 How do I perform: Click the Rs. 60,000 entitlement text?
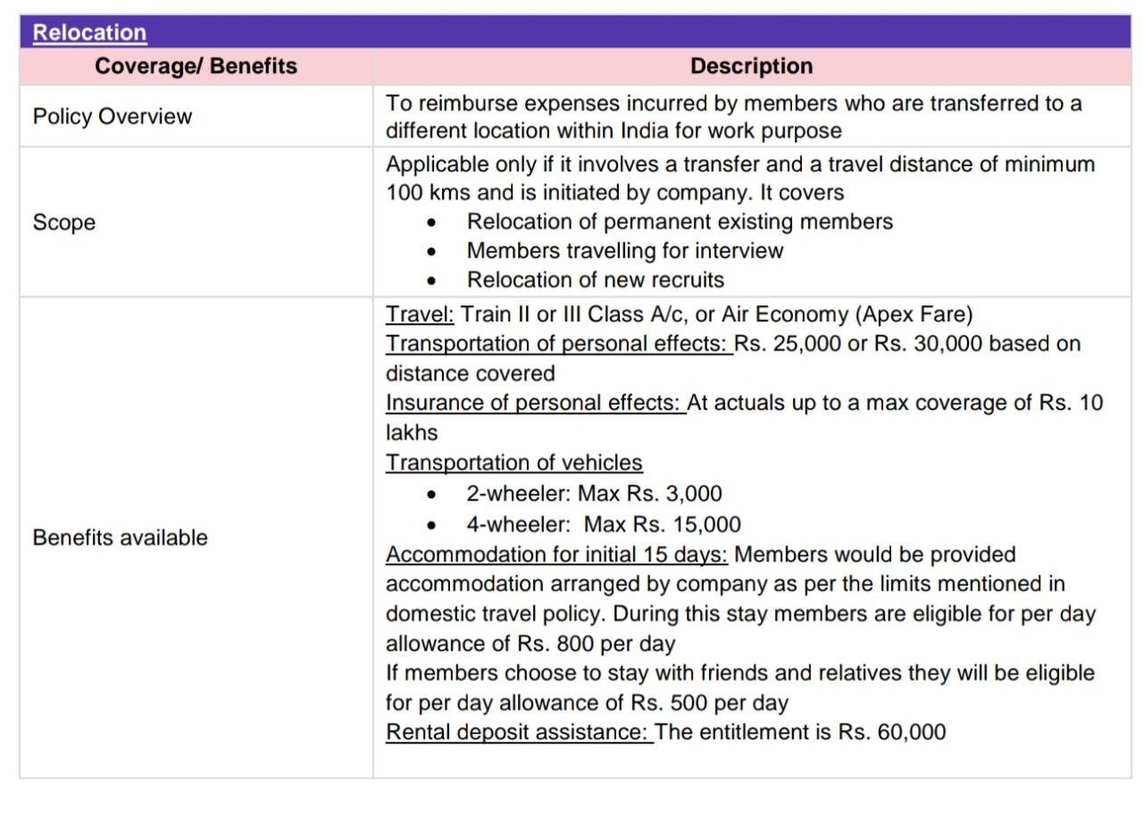tap(892, 732)
